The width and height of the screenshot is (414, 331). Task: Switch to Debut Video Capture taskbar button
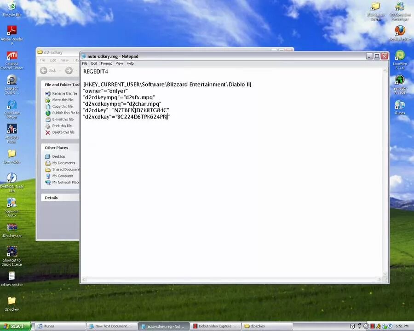(x=215, y=326)
